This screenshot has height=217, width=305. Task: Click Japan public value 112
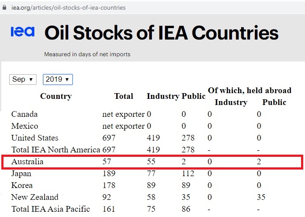click(188, 174)
